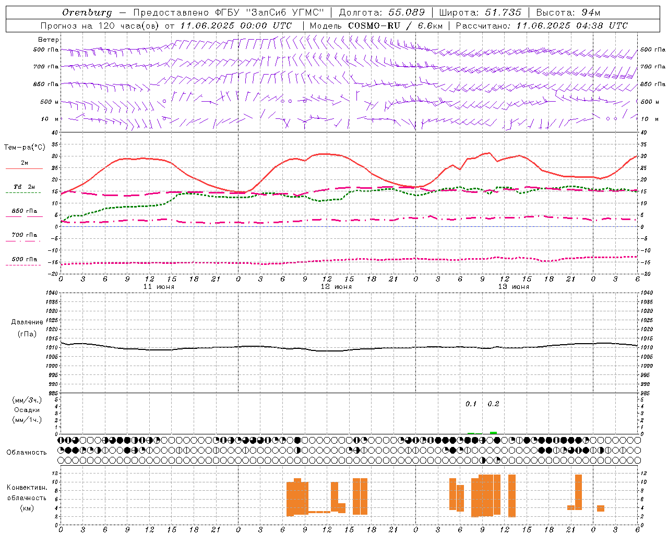The width and height of the screenshot is (668, 534).
Task: Click the '10 м' wind level label on left
Action: [50, 119]
